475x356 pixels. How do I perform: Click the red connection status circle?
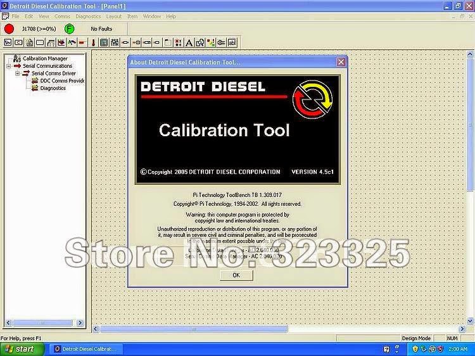(9, 29)
